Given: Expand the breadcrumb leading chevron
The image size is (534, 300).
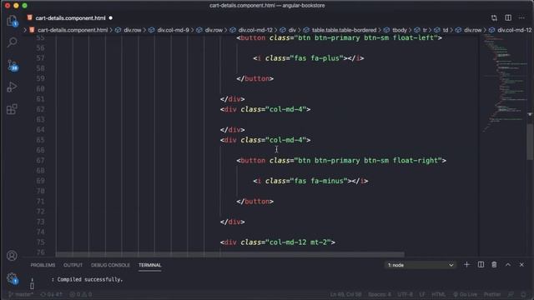Looking at the screenshot, I should pyautogui.click(x=25, y=30).
